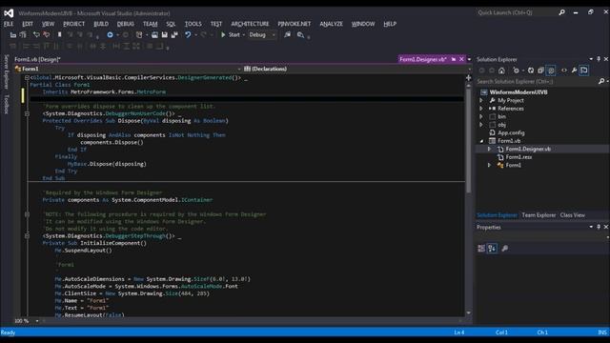Click the Visual Studio logo icon

pos(9,13)
